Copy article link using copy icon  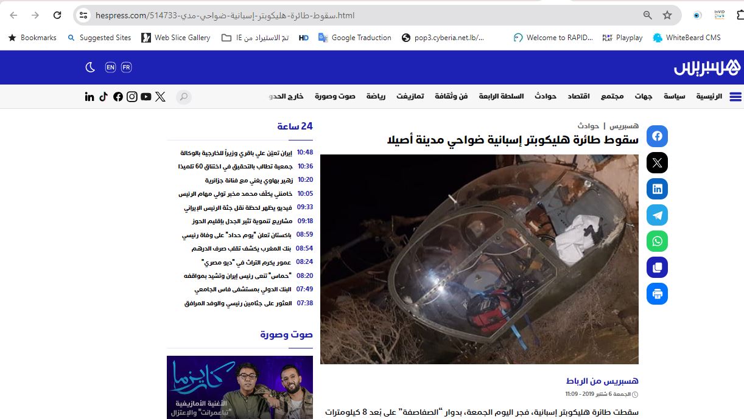[657, 268]
